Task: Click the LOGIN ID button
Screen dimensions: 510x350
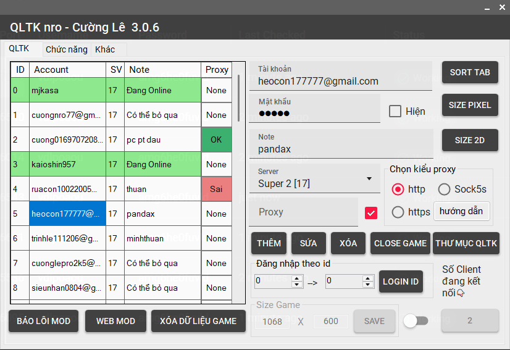Action: (401, 281)
